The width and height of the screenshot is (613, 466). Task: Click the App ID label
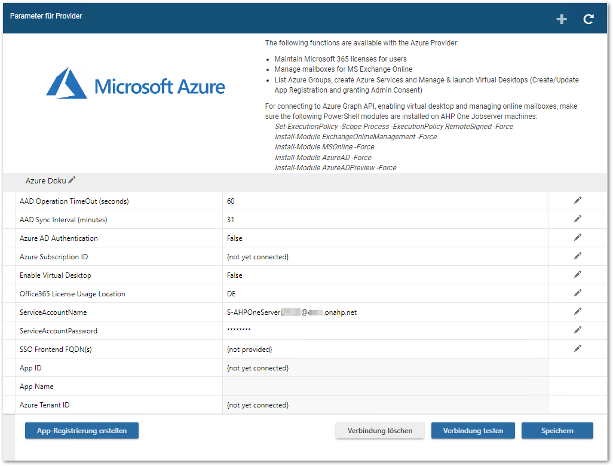[30, 368]
